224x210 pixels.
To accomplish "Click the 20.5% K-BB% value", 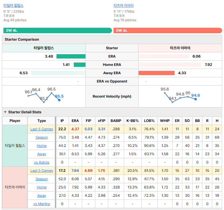I will tap(133, 171).
